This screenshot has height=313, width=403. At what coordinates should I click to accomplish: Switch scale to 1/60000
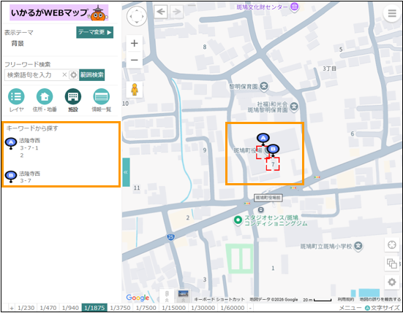[x=233, y=308]
